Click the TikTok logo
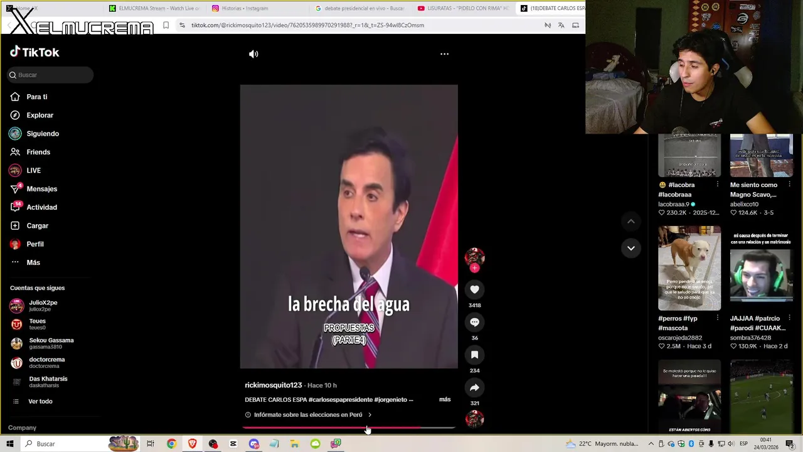Viewport: 803px width, 452px height. [35, 52]
